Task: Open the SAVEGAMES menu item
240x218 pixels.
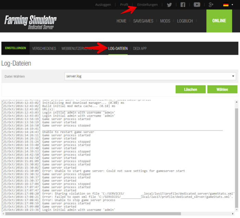Action: click(143, 21)
